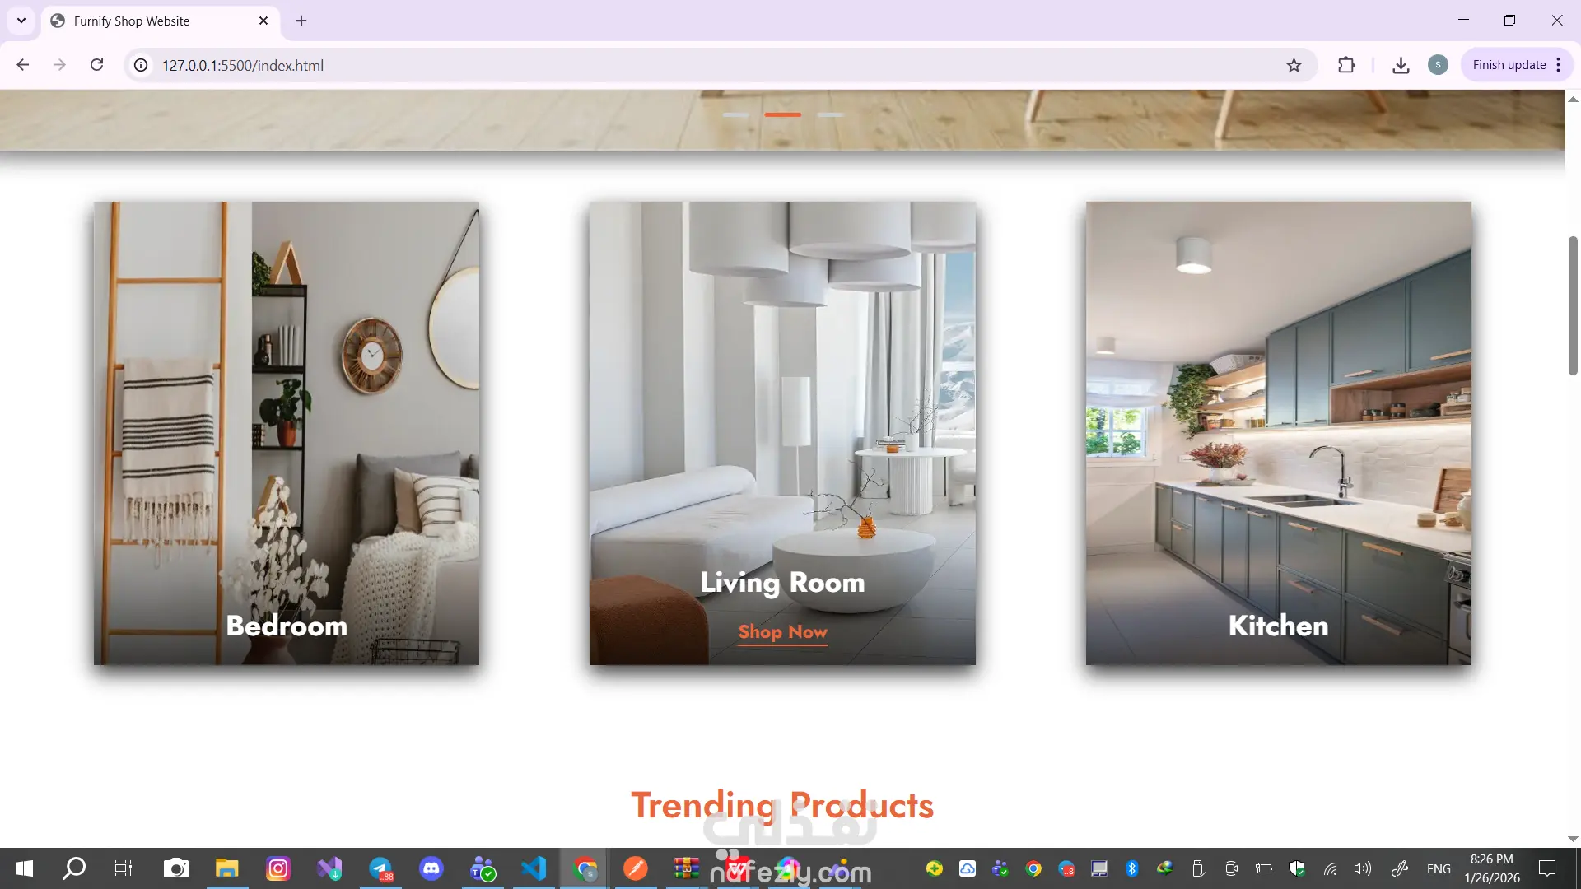Open the Chrome profile avatar
Image resolution: width=1581 pixels, height=889 pixels.
[1438, 65]
